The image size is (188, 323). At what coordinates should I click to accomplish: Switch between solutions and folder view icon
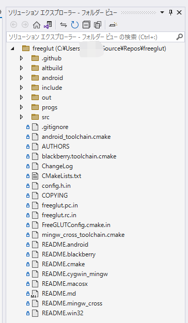48,25
